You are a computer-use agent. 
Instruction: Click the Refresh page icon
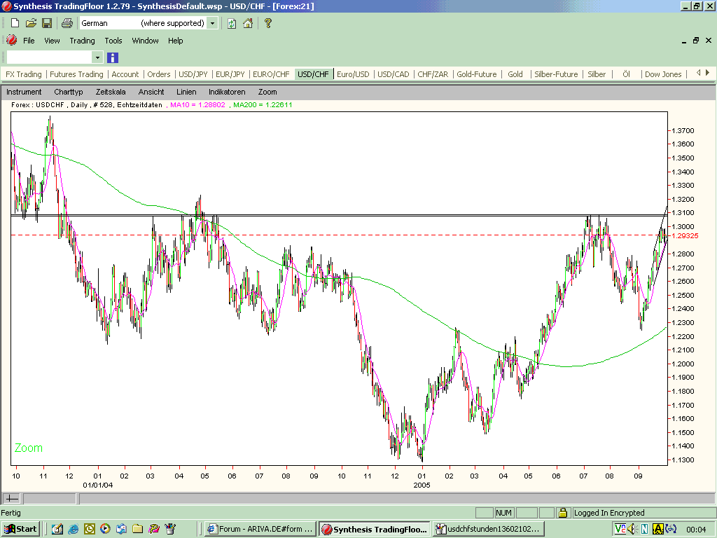(x=232, y=23)
